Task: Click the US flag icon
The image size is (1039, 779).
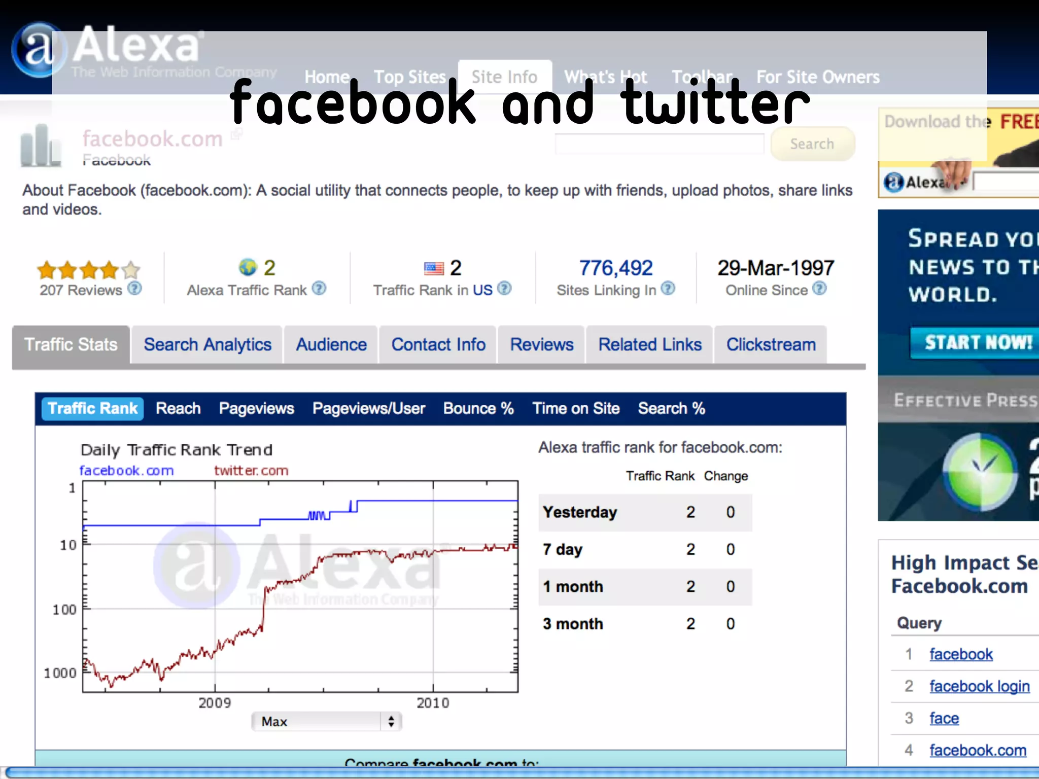Action: click(434, 268)
